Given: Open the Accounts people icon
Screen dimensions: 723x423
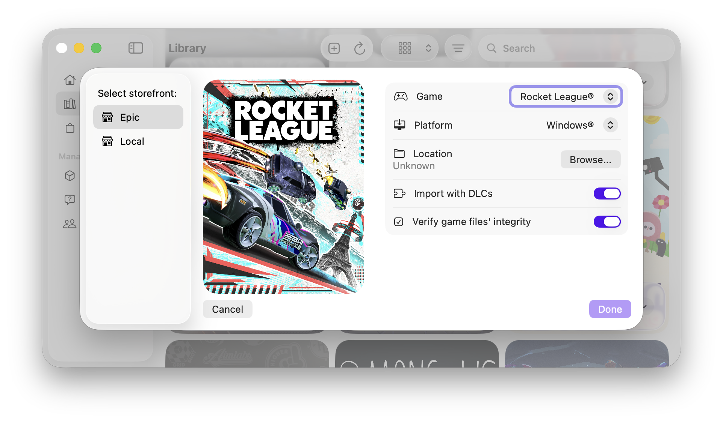Looking at the screenshot, I should click(x=70, y=224).
